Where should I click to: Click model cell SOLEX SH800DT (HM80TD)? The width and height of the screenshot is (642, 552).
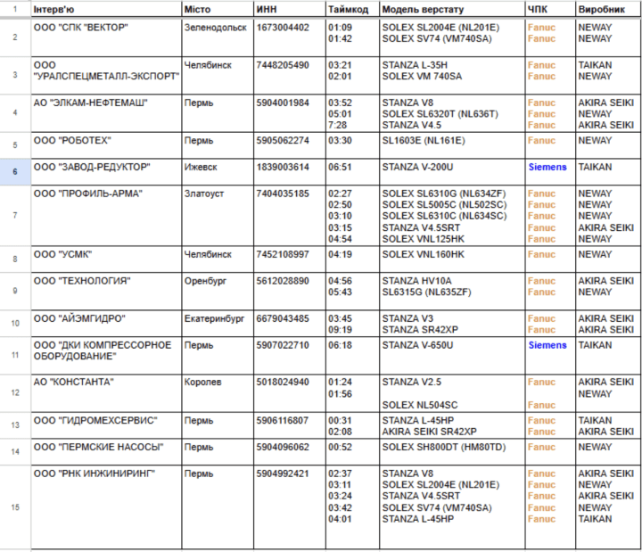coord(452,451)
